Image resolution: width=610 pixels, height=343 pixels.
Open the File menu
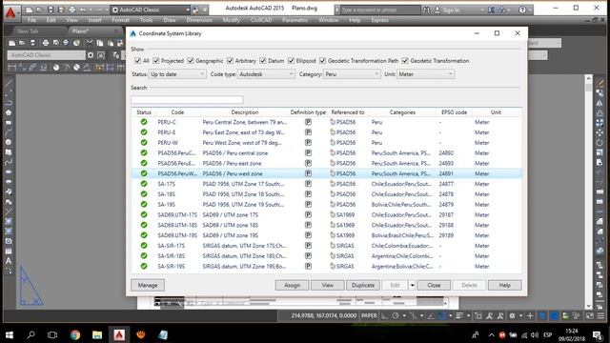click(31, 20)
